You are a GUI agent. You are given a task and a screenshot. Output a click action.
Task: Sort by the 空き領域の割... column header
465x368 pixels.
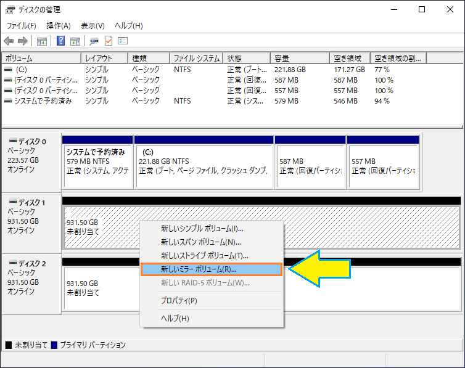point(398,58)
